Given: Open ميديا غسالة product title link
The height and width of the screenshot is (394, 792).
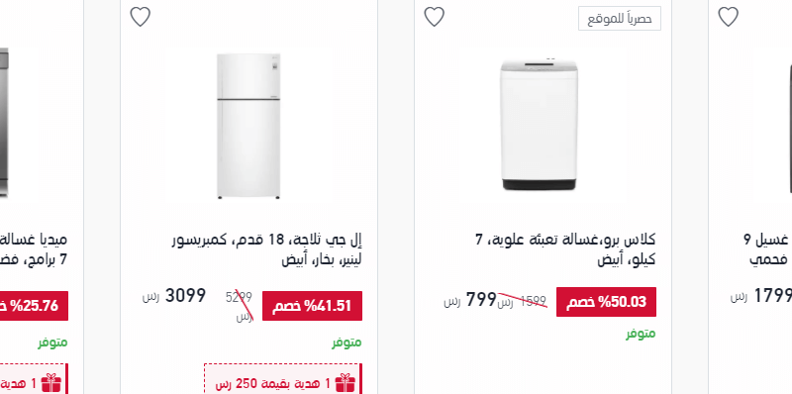Looking at the screenshot, I should pos(34,249).
